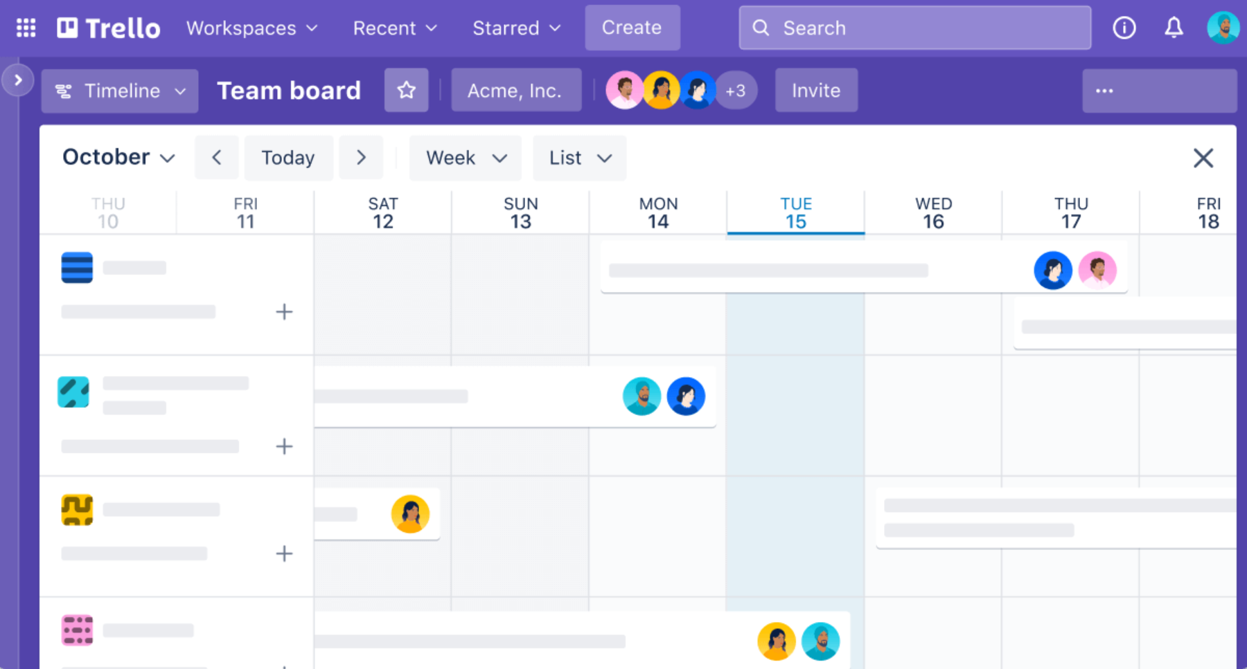Open the Starred menu
The width and height of the screenshot is (1247, 669).
(x=516, y=28)
